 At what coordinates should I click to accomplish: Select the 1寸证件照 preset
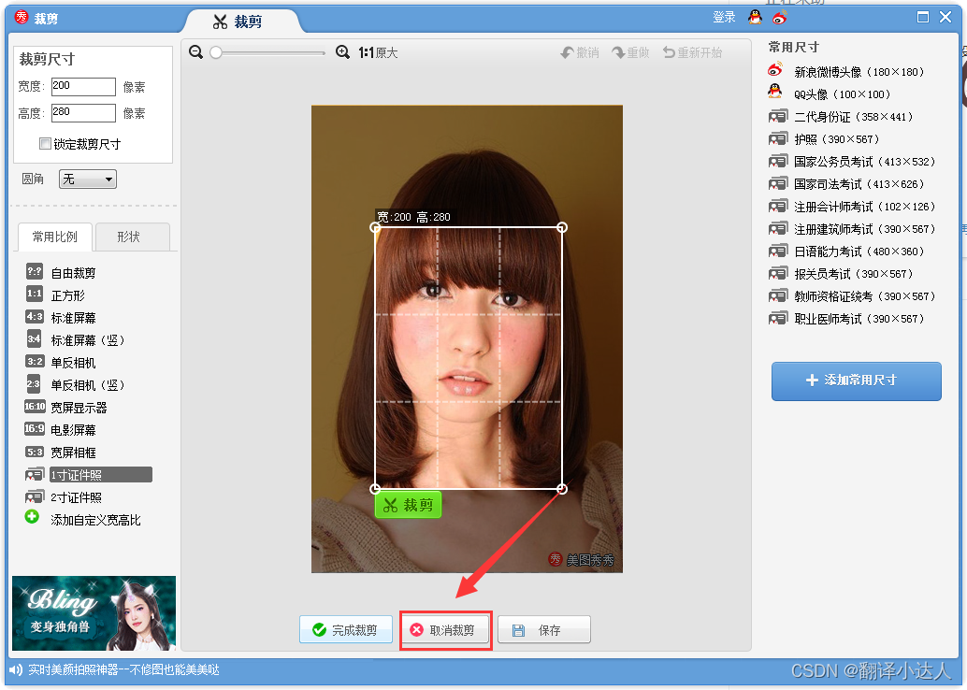(x=88, y=475)
